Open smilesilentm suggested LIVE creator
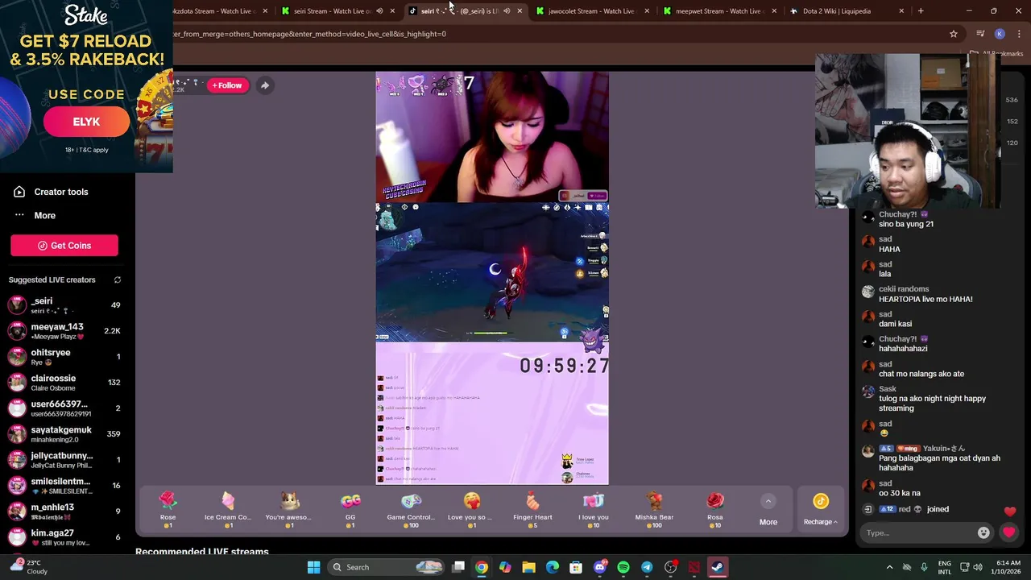 pyautogui.click(x=64, y=486)
